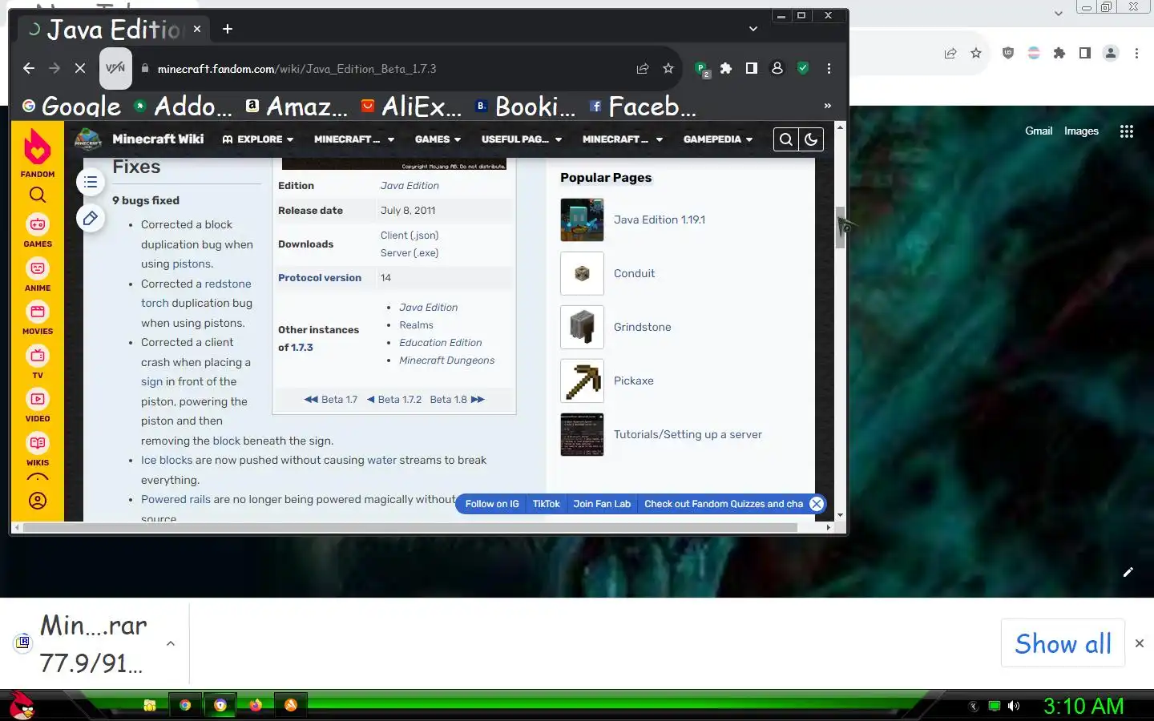1154x721 pixels.
Task: Bookmark the Minecraft wiki page with the star
Action: pos(668,69)
